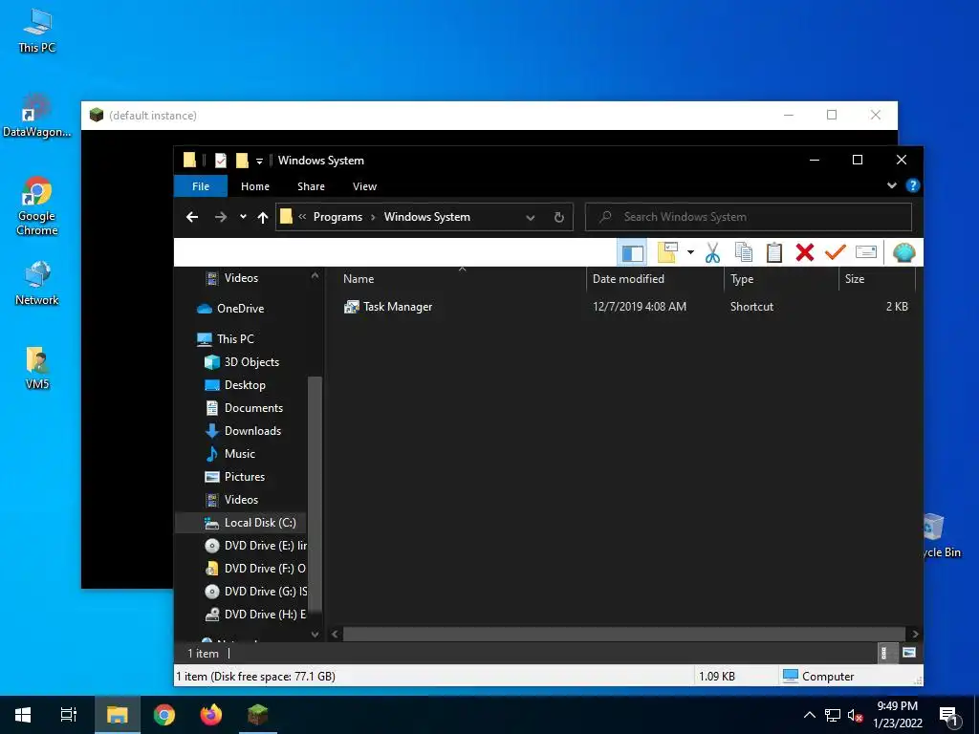This screenshot has width=979, height=734.
Task: Toggle the navigation pane toolbar icon
Action: (632, 252)
